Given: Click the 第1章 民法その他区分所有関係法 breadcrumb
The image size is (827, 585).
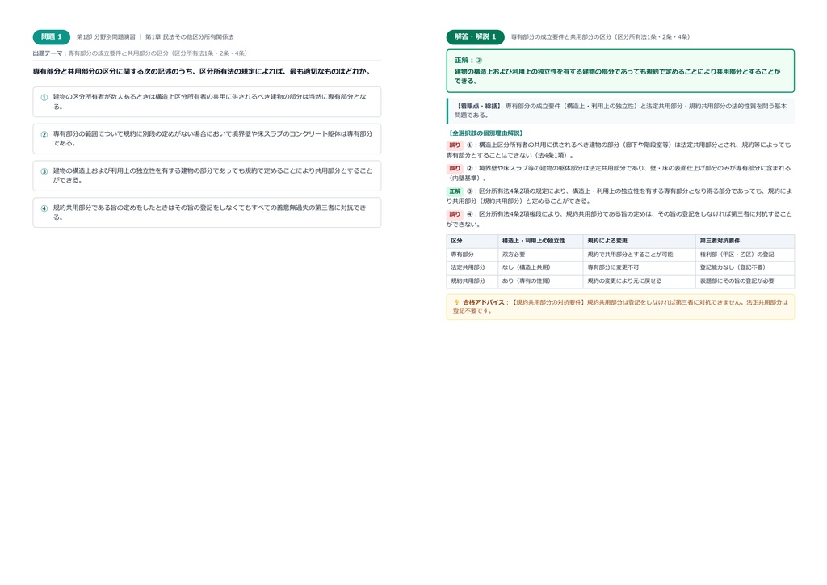Looking at the screenshot, I should coord(189,37).
